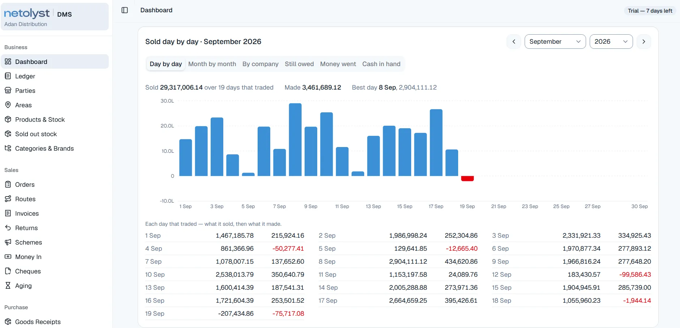Click the Ledger icon in sidebar
Screen dimensions: 680x328
[x=8, y=76]
